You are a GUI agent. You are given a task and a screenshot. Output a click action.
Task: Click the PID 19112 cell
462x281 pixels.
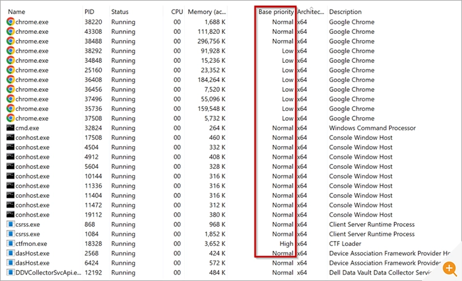(93, 215)
